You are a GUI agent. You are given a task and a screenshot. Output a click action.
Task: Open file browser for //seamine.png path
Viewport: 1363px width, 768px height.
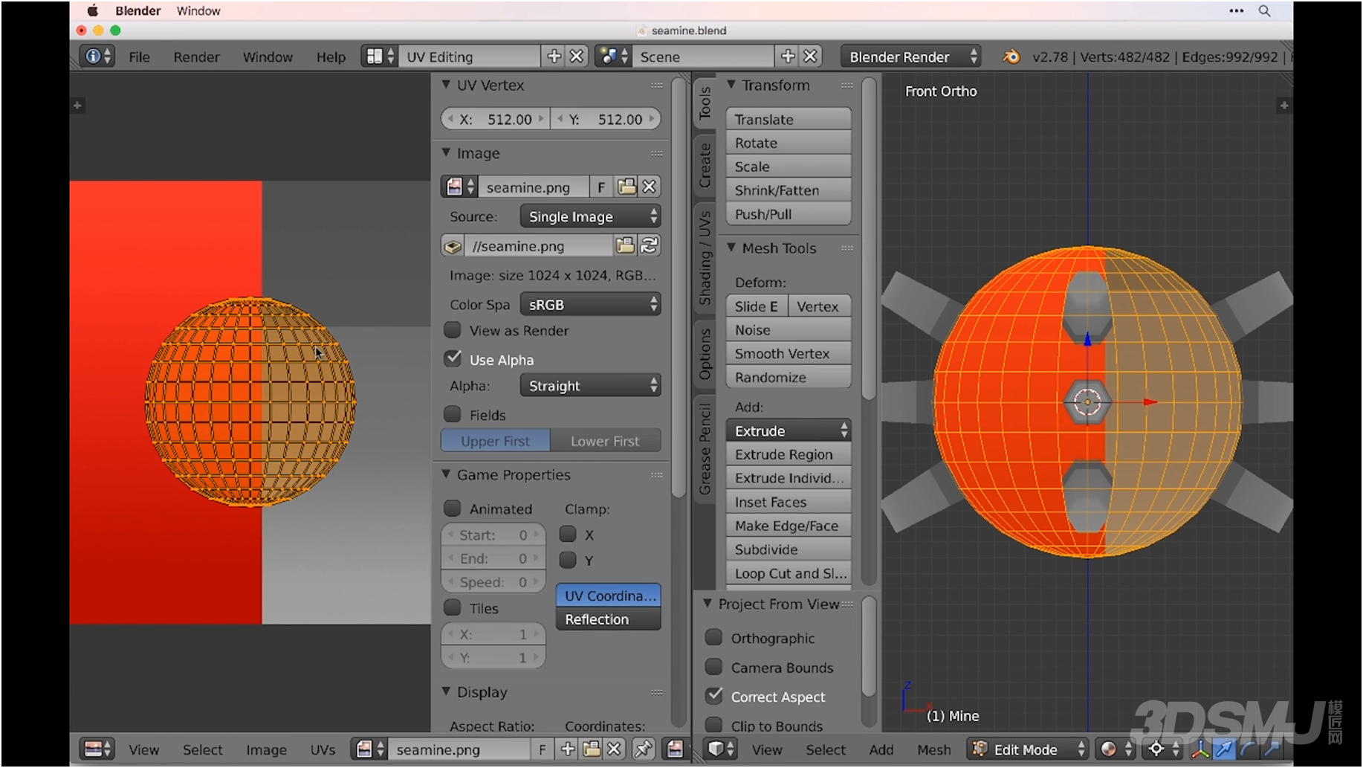point(625,245)
